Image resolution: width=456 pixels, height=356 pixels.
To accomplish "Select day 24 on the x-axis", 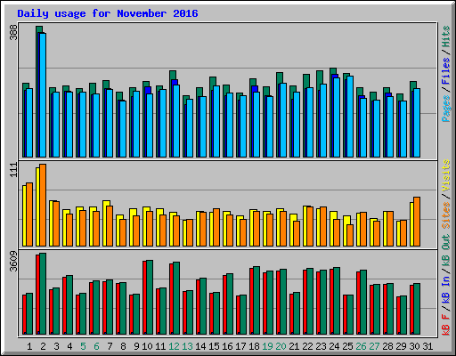I will click(334, 346).
